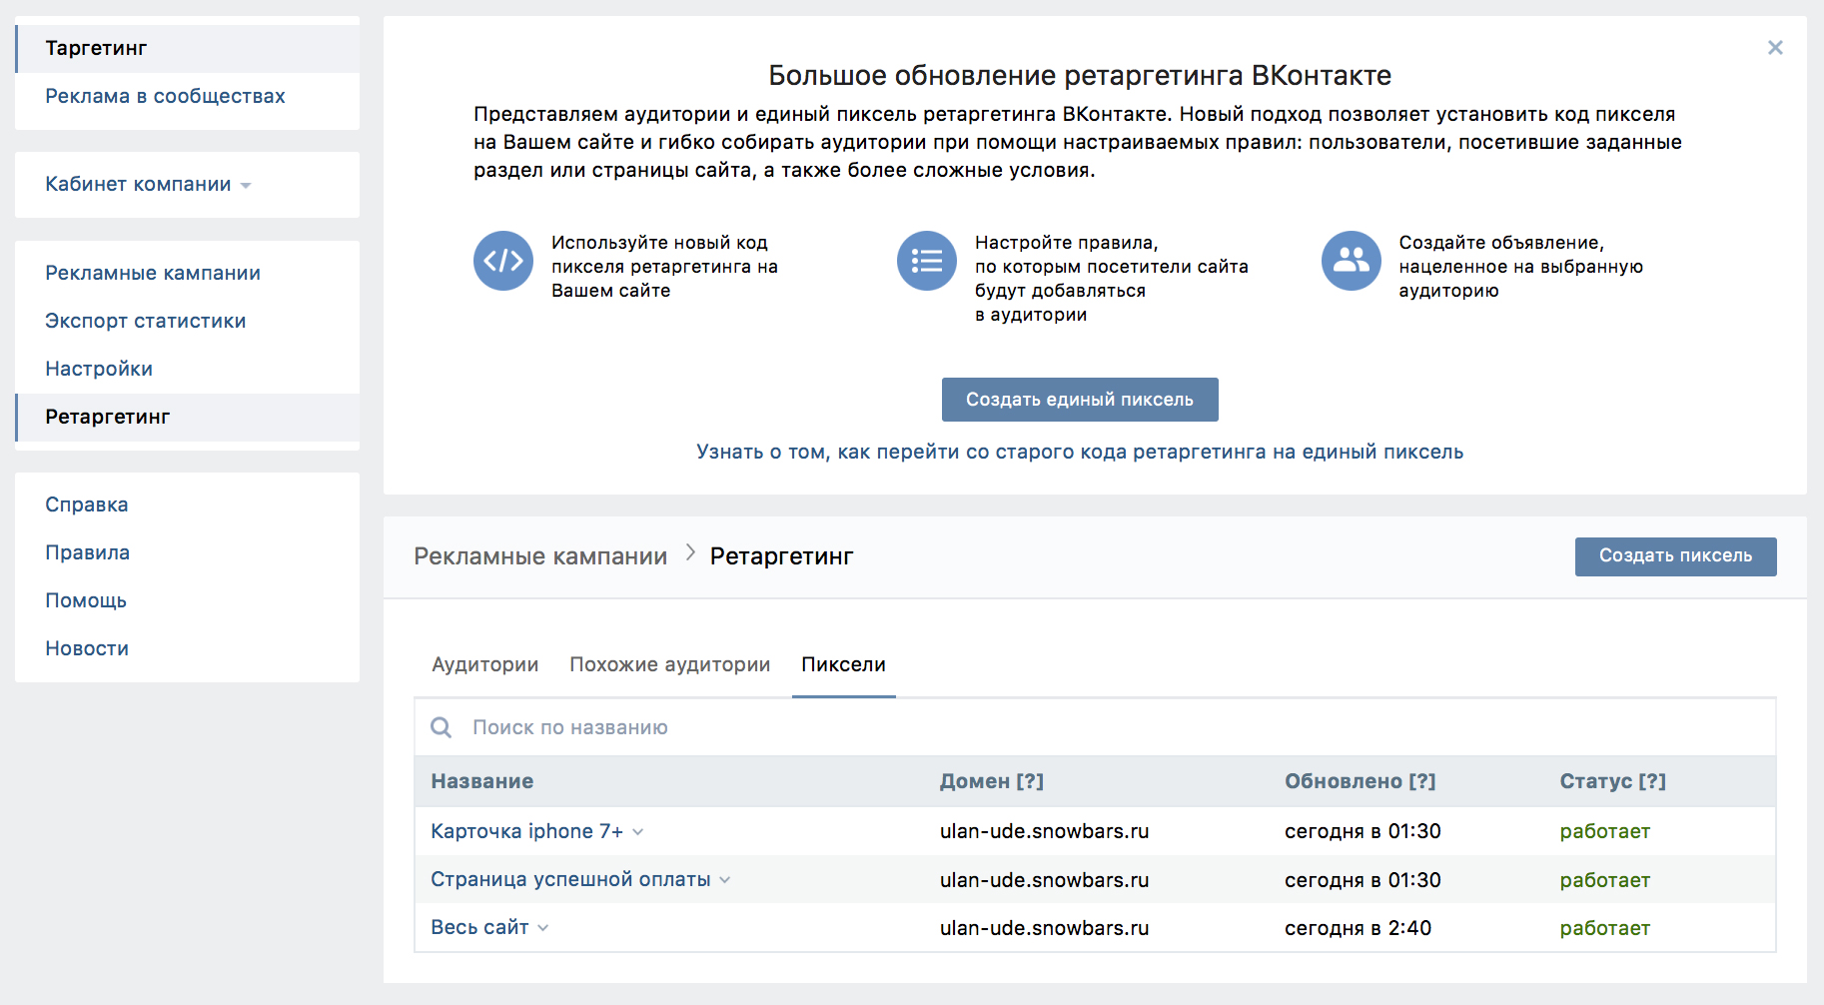The width and height of the screenshot is (1824, 1005).
Task: Open pixel Весь сайт
Action: (x=479, y=927)
